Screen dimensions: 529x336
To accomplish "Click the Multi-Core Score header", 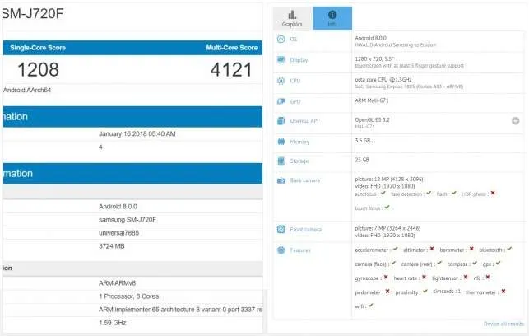I will click(232, 48).
